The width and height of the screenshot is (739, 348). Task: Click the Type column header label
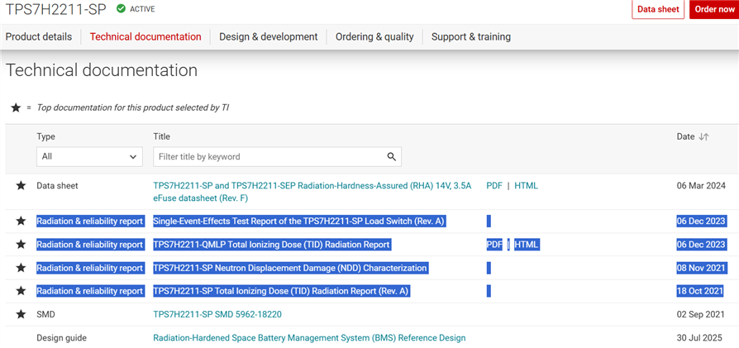pos(45,136)
